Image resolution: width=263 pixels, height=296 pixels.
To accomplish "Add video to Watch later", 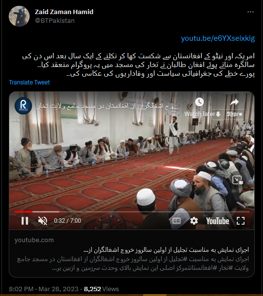I will tap(199, 107).
